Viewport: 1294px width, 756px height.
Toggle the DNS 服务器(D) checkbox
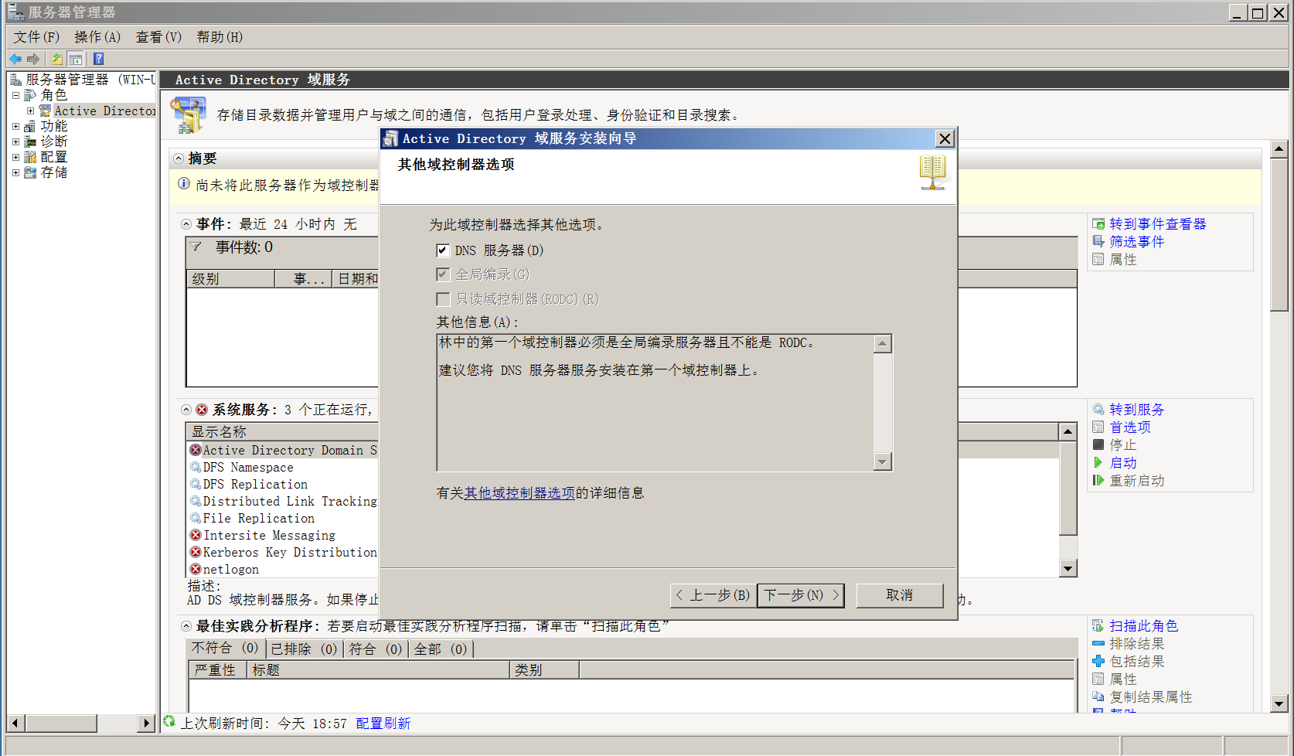pyautogui.click(x=443, y=250)
